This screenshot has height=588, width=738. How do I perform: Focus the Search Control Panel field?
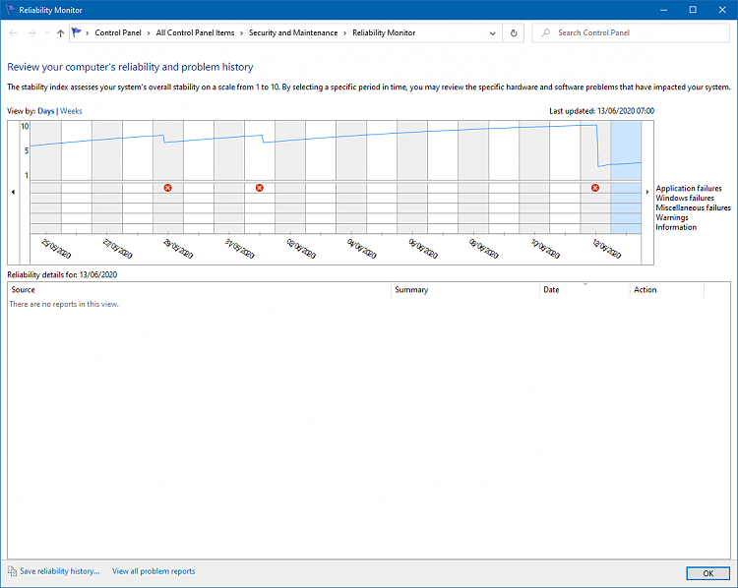point(631,32)
